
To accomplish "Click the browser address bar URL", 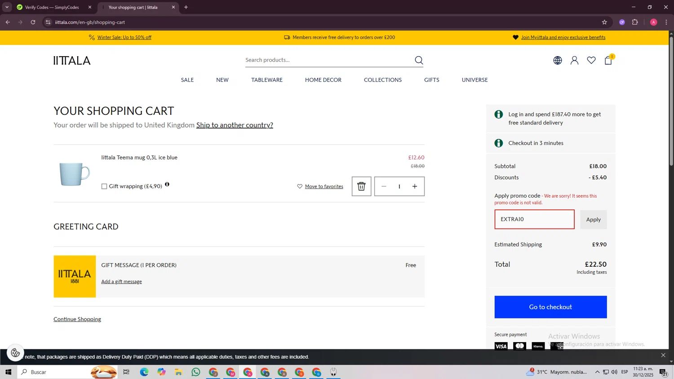I will point(90,22).
